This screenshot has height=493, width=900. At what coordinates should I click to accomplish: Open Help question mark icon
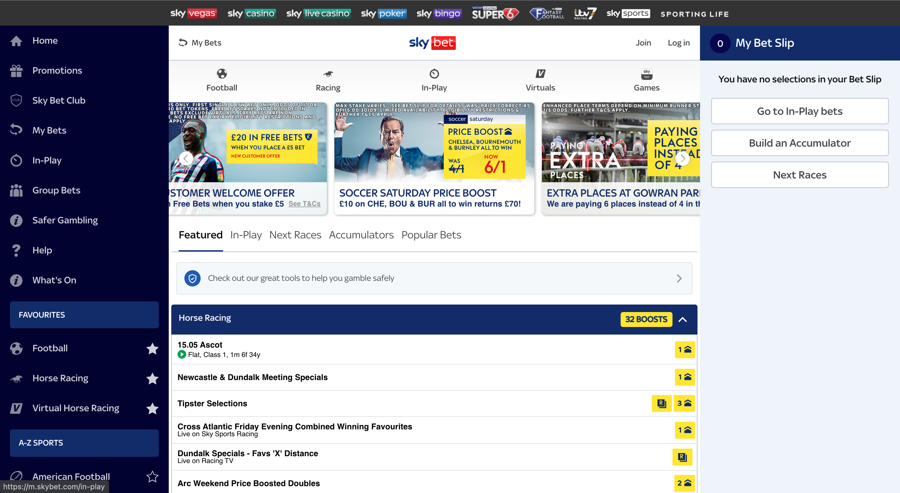[x=16, y=251]
